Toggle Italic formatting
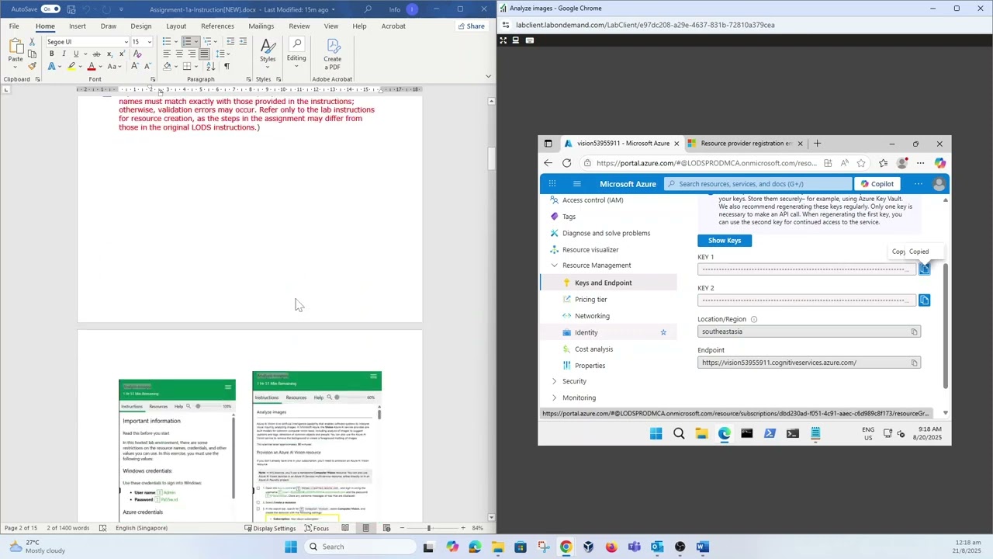 coord(64,54)
